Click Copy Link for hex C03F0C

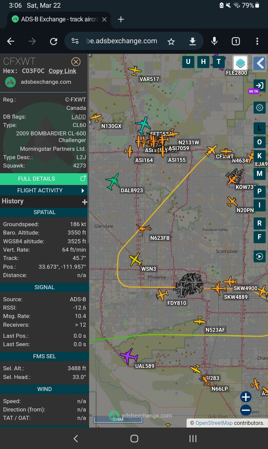(x=62, y=71)
